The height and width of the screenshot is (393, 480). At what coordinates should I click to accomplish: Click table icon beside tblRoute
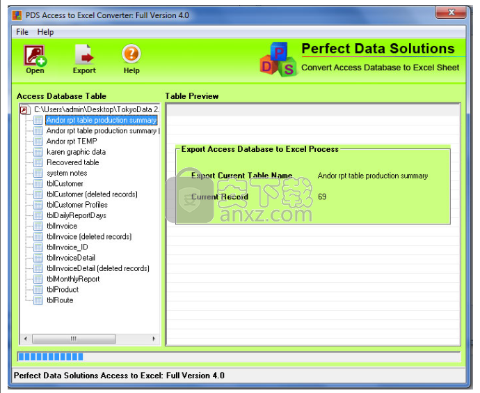coord(38,300)
